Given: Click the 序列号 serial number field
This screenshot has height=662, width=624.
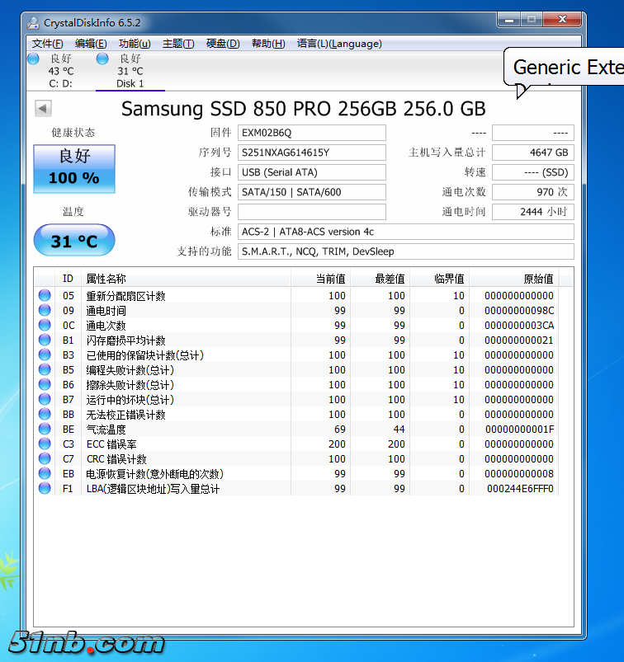Looking at the screenshot, I should [311, 153].
